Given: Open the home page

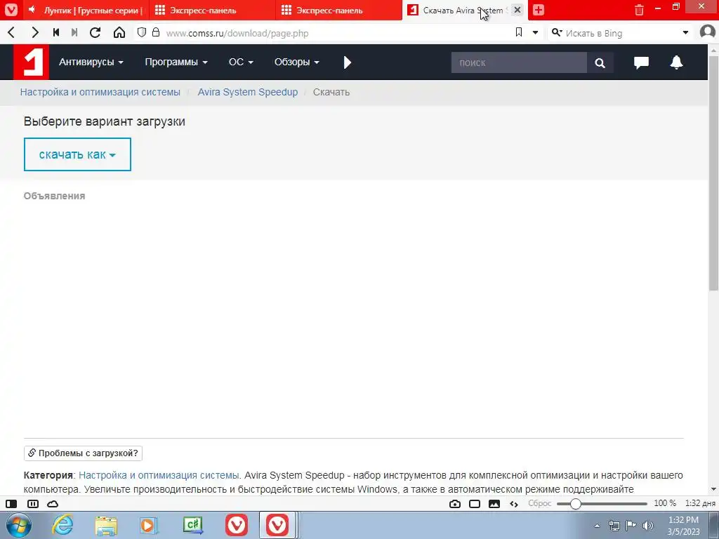Looking at the screenshot, I should point(119,32).
